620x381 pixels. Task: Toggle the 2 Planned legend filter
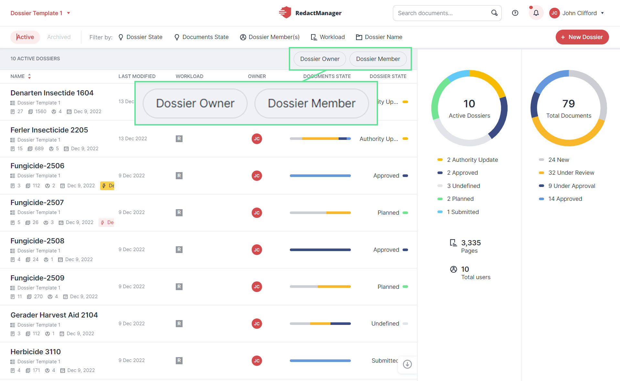coord(455,199)
